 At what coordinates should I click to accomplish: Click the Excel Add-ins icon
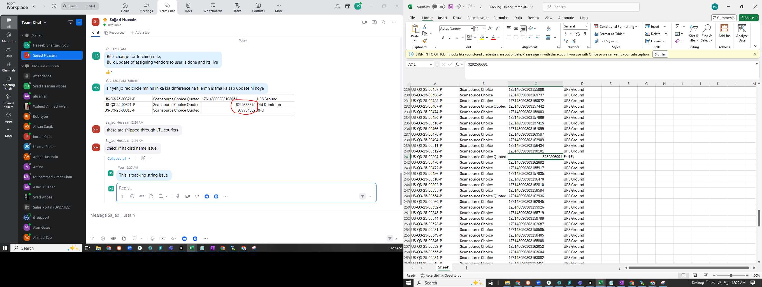[724, 31]
